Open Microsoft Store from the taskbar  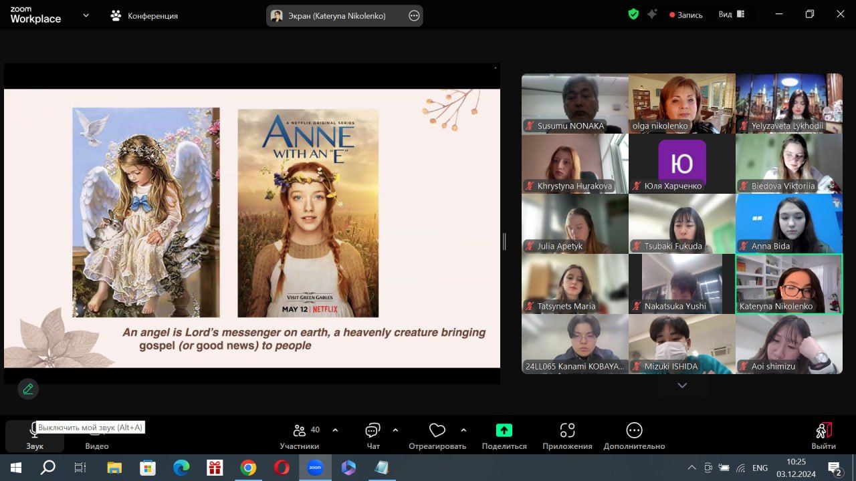(x=148, y=468)
